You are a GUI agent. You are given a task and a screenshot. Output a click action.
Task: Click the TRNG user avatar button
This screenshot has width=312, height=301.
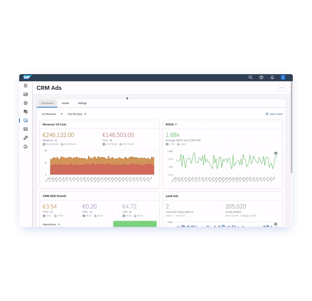pos(283,77)
